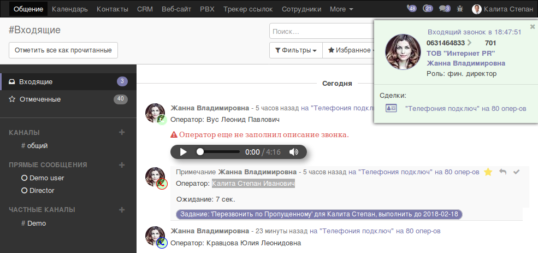Open the Сотрудники menu
Screen dimensions: 538x253
pos(301,9)
